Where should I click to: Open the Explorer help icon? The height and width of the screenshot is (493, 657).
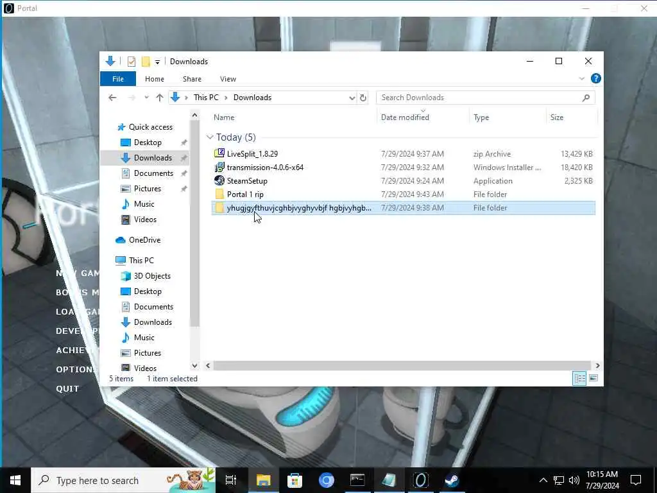pyautogui.click(x=595, y=78)
